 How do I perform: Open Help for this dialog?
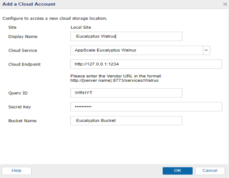click(17, 171)
